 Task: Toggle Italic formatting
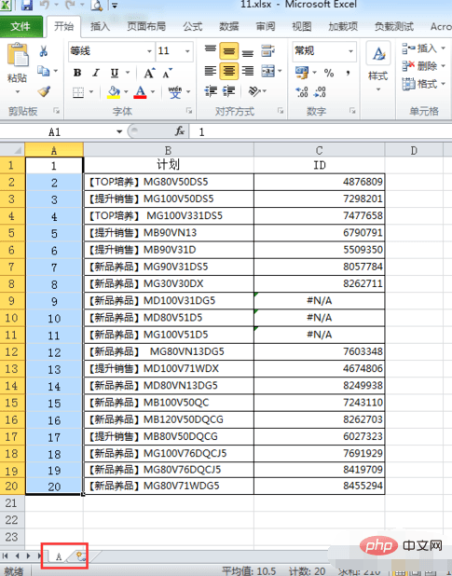point(96,73)
